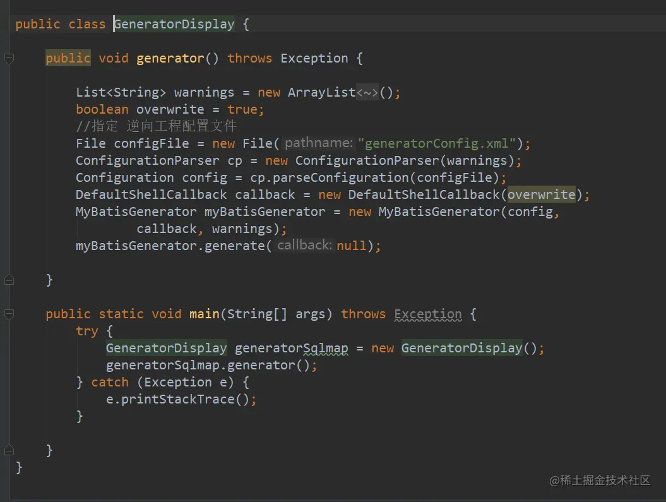Image resolution: width=666 pixels, height=502 pixels.
Task: Click the catch keyword
Action: pos(110,382)
